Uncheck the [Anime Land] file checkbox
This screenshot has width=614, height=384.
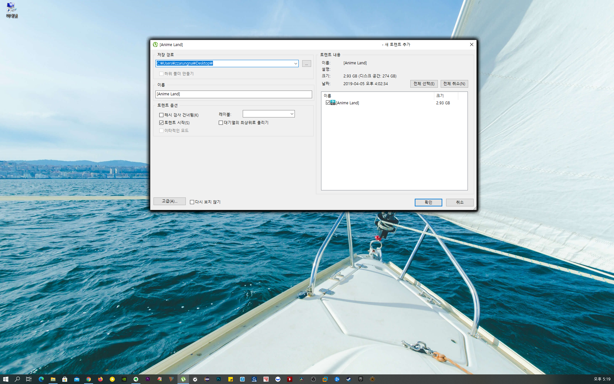point(328,103)
